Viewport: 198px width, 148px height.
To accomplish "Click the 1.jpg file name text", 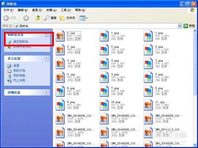I will [71, 33].
